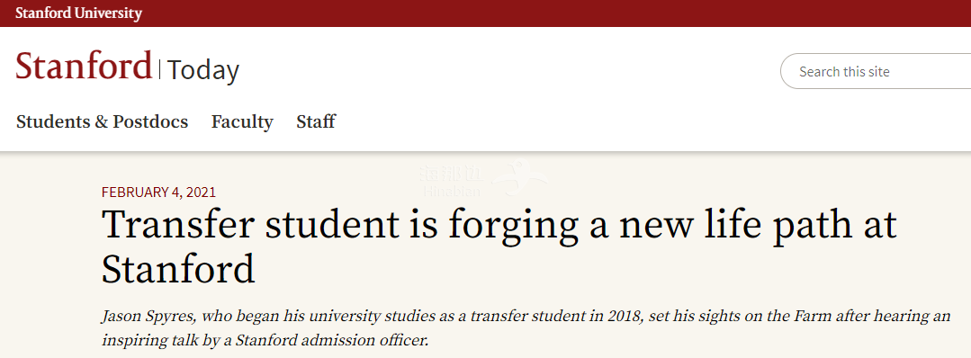Go to the Staff navigation item

(x=316, y=121)
